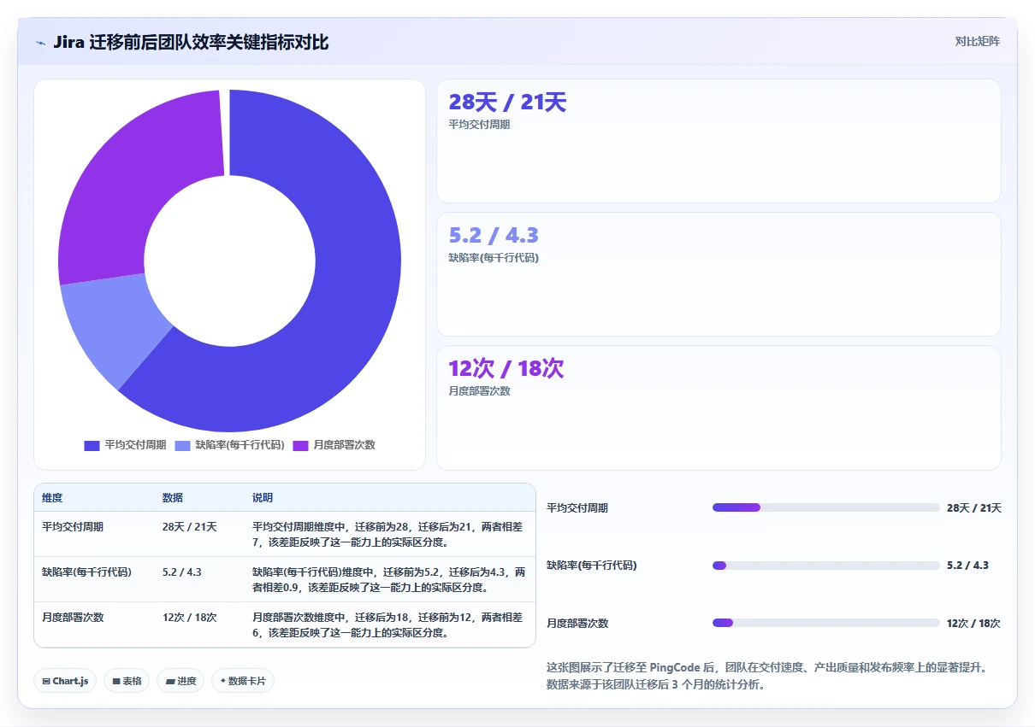
Task: Click the 12次 / 18次 card value
Action: click(506, 369)
